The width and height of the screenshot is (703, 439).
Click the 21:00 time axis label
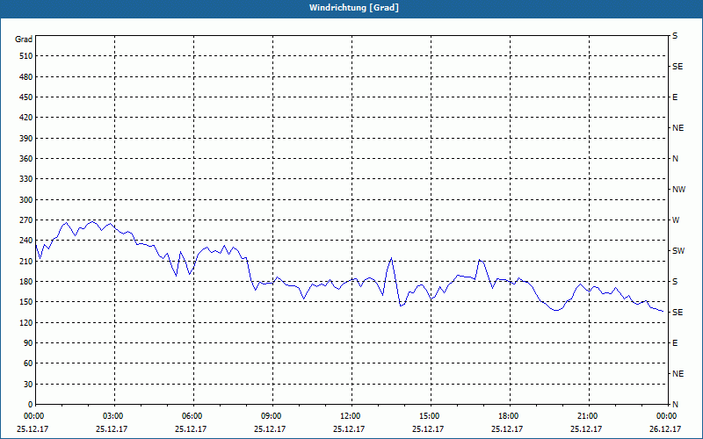coord(589,416)
